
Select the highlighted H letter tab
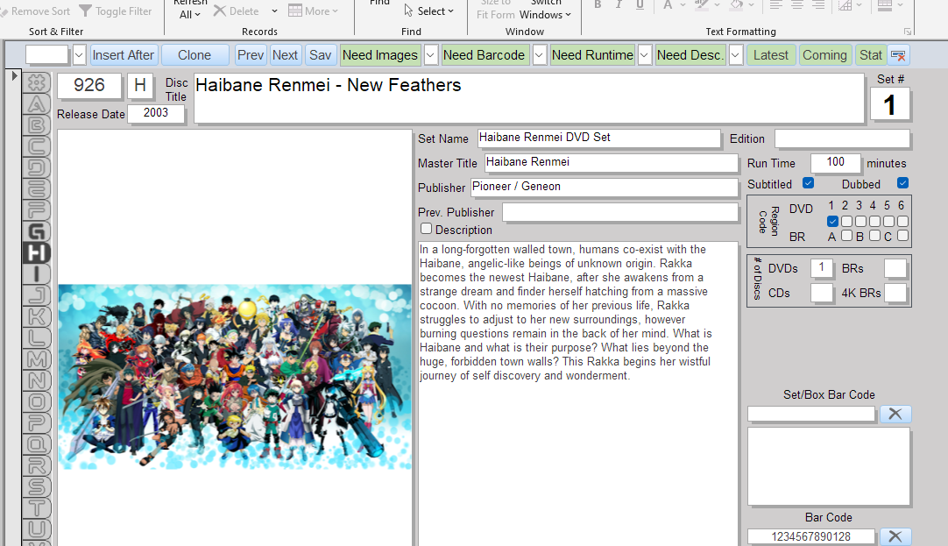[x=37, y=252]
